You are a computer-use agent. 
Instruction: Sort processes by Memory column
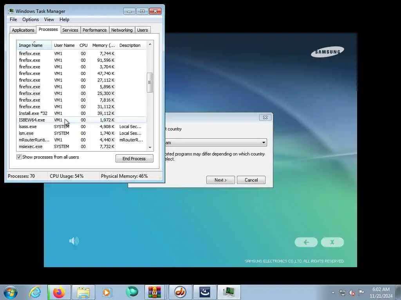tap(103, 45)
